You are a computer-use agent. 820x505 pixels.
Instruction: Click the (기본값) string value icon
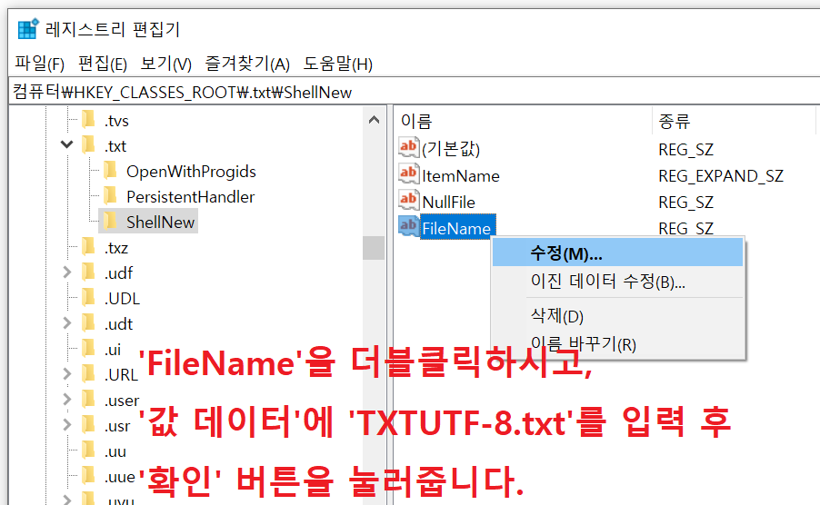[x=408, y=147]
